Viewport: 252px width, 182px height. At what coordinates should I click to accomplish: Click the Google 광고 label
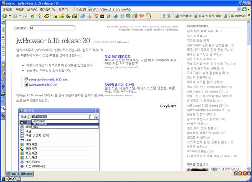tap(168, 106)
